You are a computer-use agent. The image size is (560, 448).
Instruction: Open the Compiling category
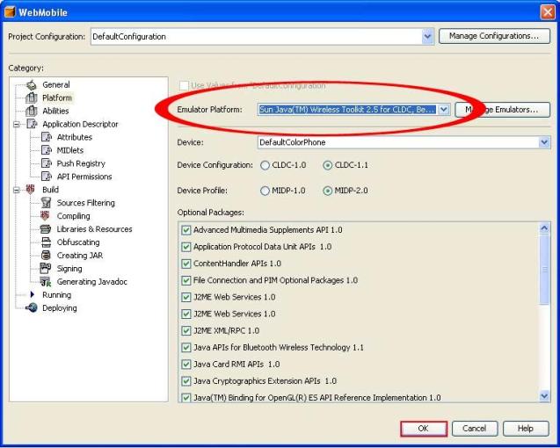pos(73,216)
